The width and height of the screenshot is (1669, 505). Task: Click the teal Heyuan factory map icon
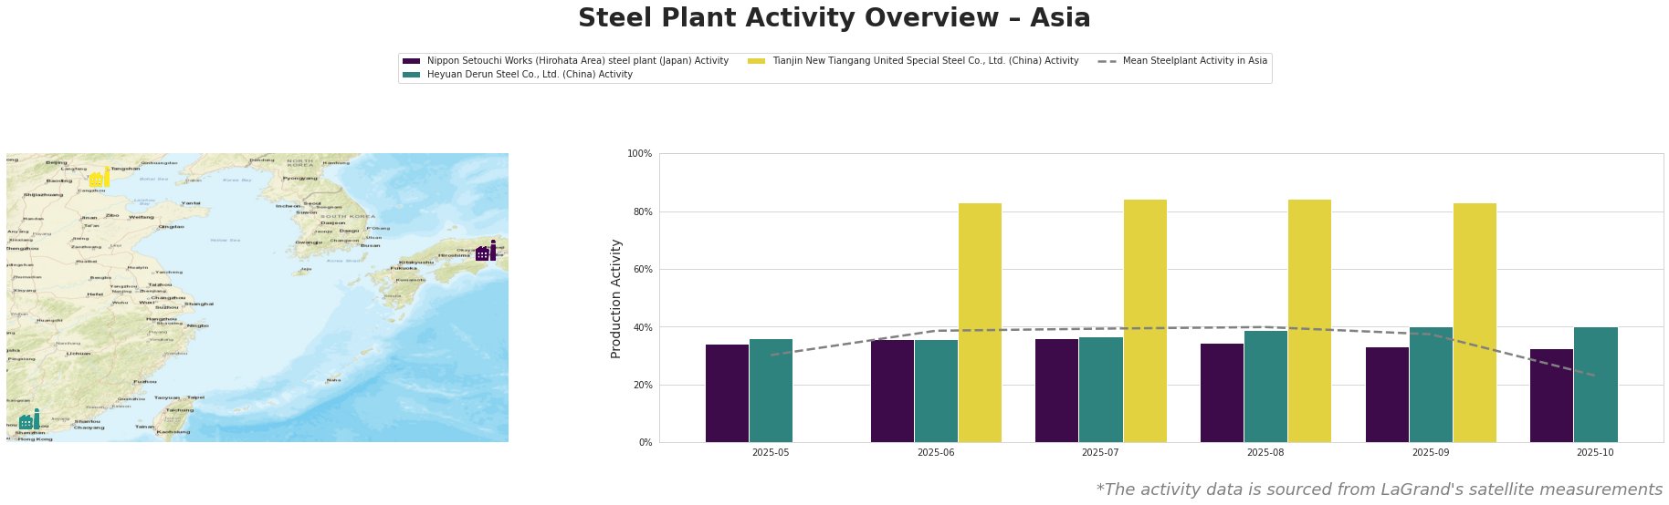coord(29,420)
